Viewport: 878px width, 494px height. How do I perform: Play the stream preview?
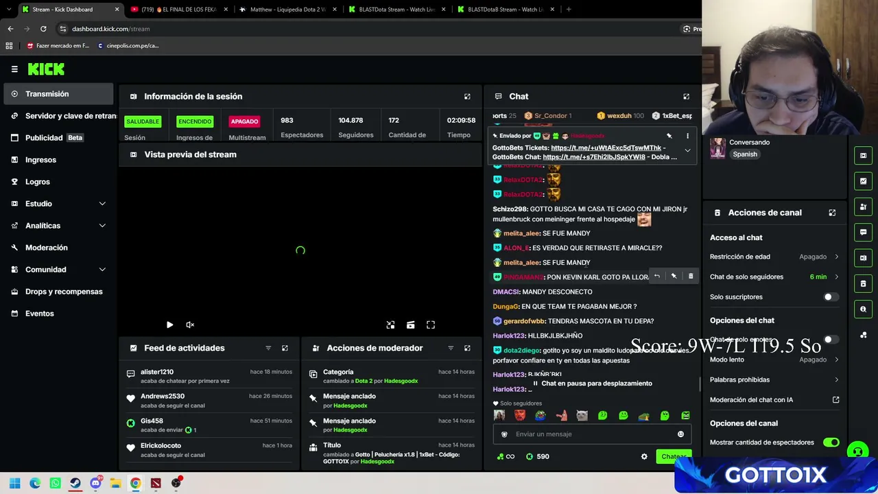tap(169, 325)
